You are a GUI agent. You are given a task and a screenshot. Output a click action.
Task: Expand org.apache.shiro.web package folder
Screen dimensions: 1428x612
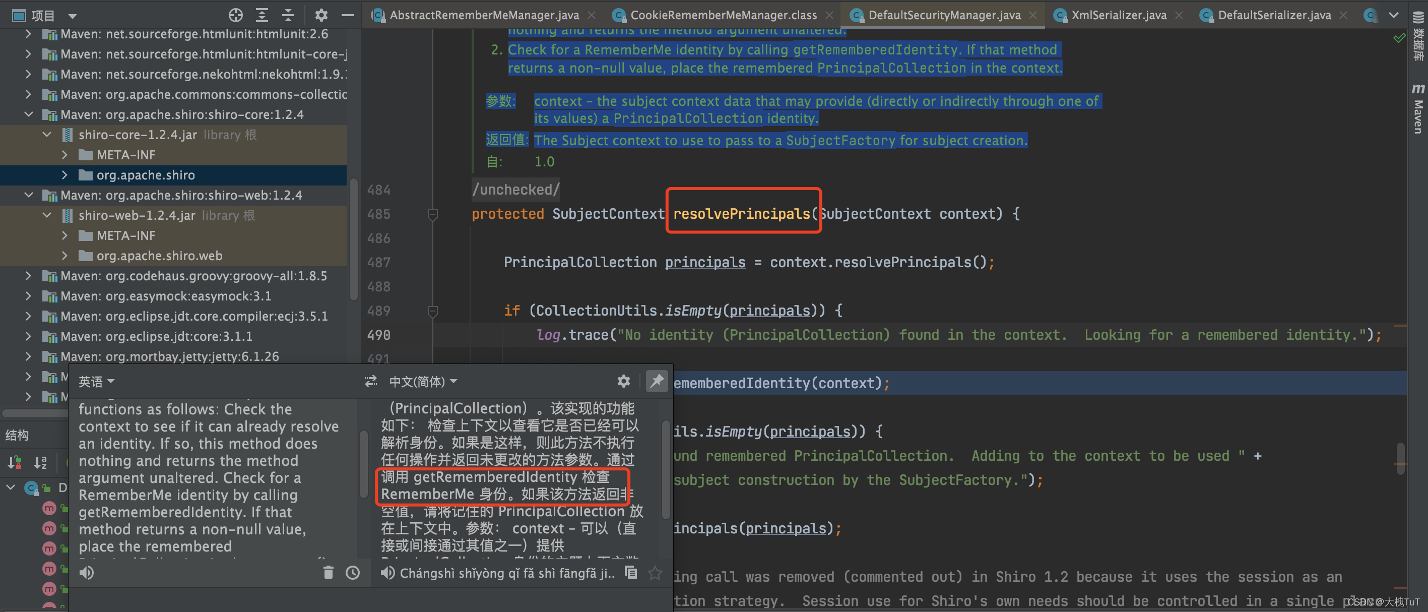tap(65, 256)
